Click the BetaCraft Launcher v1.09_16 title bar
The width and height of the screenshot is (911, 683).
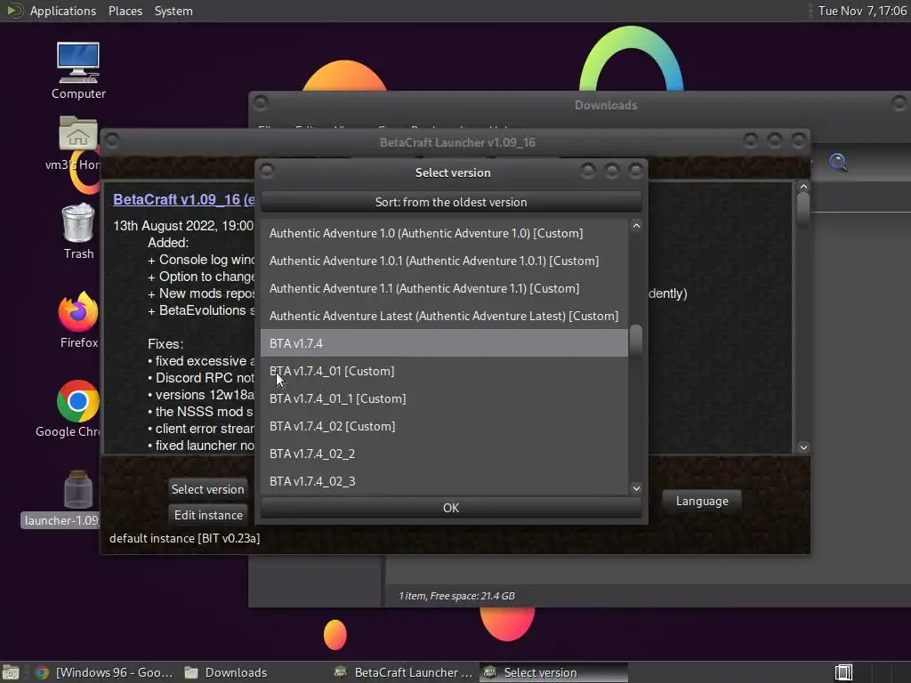tap(457, 142)
